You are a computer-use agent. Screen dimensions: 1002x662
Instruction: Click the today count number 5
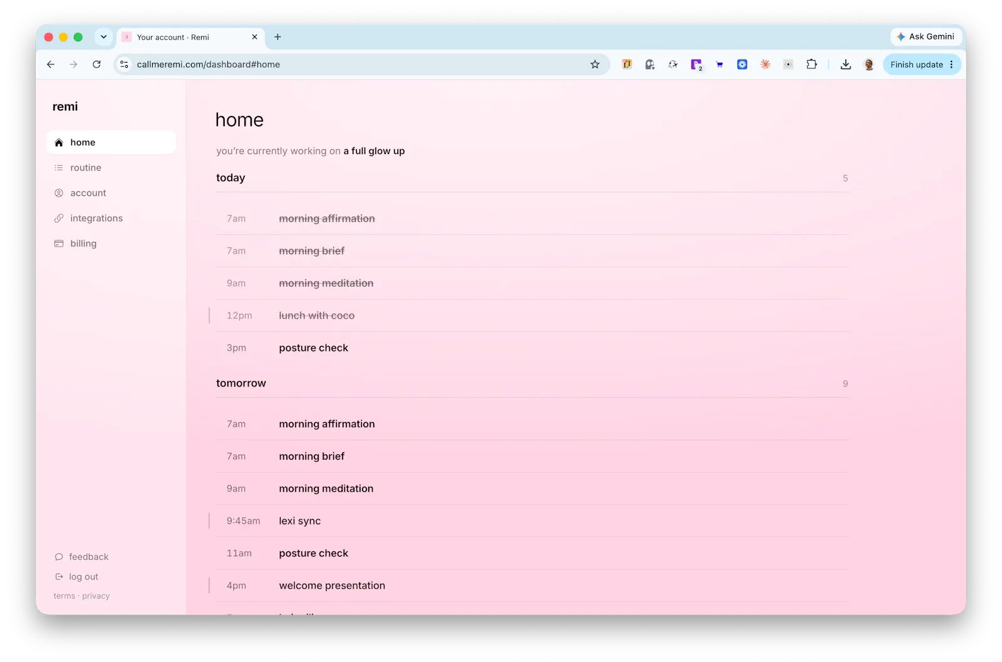pyautogui.click(x=845, y=178)
